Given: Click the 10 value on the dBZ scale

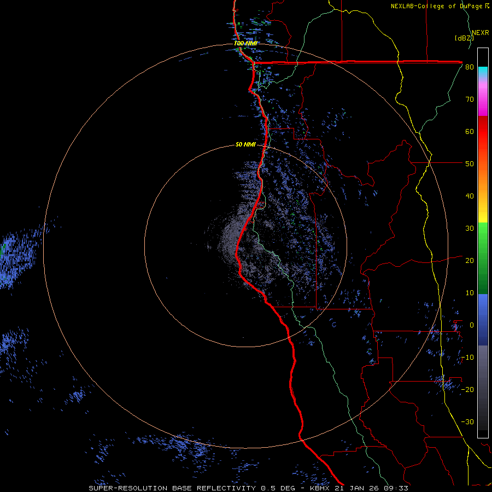Looking at the screenshot, I should click(470, 293).
